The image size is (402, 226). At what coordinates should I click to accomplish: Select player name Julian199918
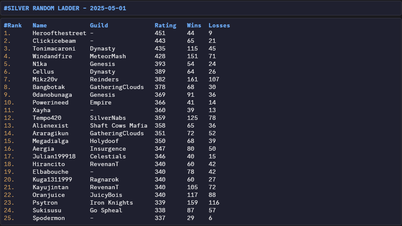[x=54, y=156]
